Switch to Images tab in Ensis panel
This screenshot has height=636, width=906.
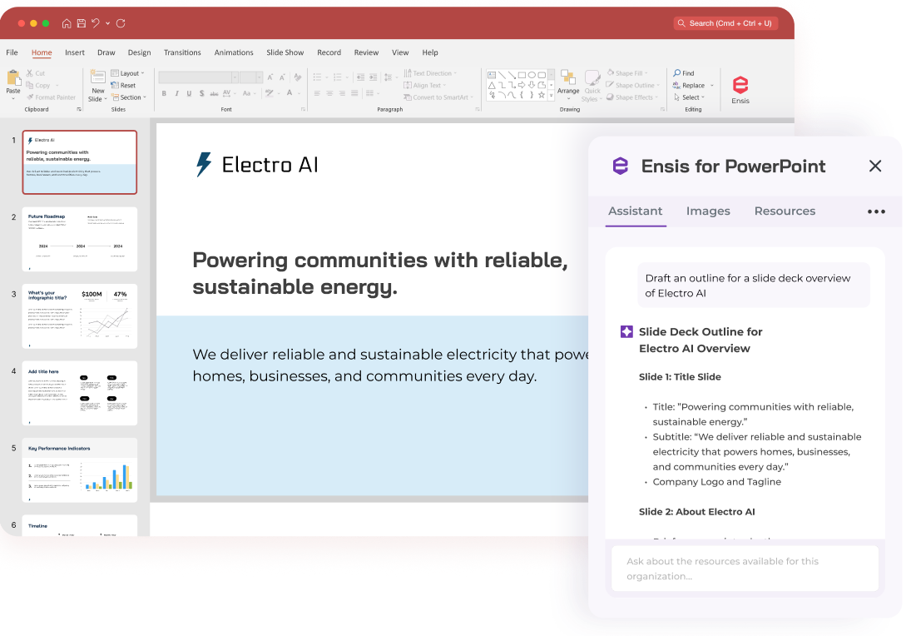coord(708,211)
